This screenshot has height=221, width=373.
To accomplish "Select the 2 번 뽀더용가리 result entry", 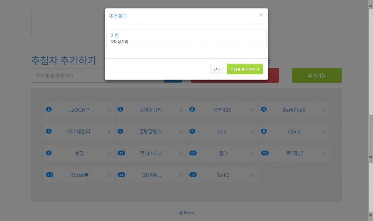I will [x=186, y=38].
